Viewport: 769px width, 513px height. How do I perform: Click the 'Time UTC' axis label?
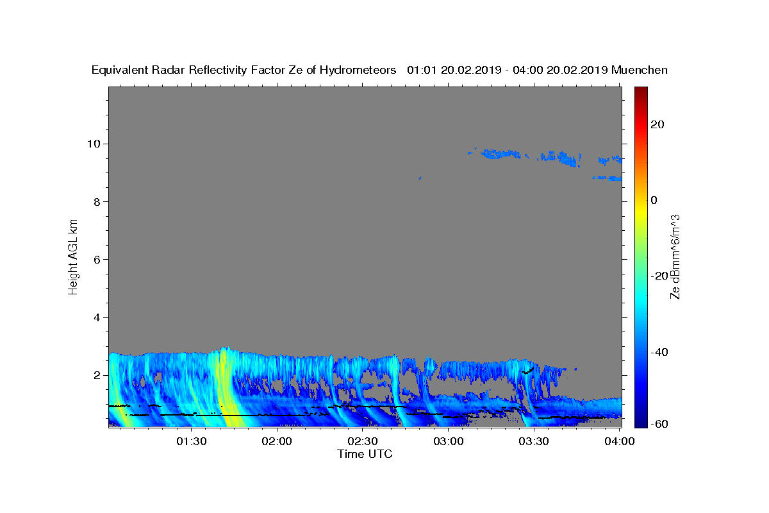[x=365, y=454]
